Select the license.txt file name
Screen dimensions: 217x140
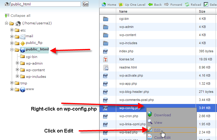tap(126, 59)
